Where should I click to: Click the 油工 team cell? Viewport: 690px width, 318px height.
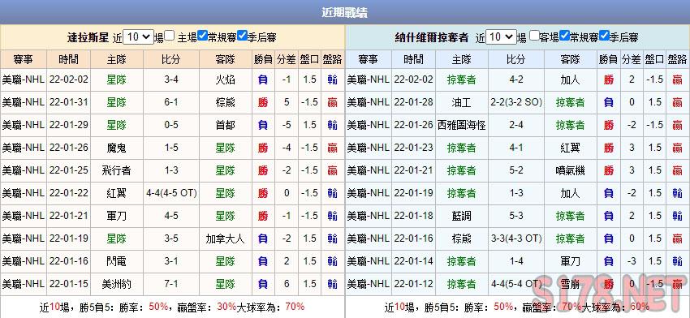point(462,102)
